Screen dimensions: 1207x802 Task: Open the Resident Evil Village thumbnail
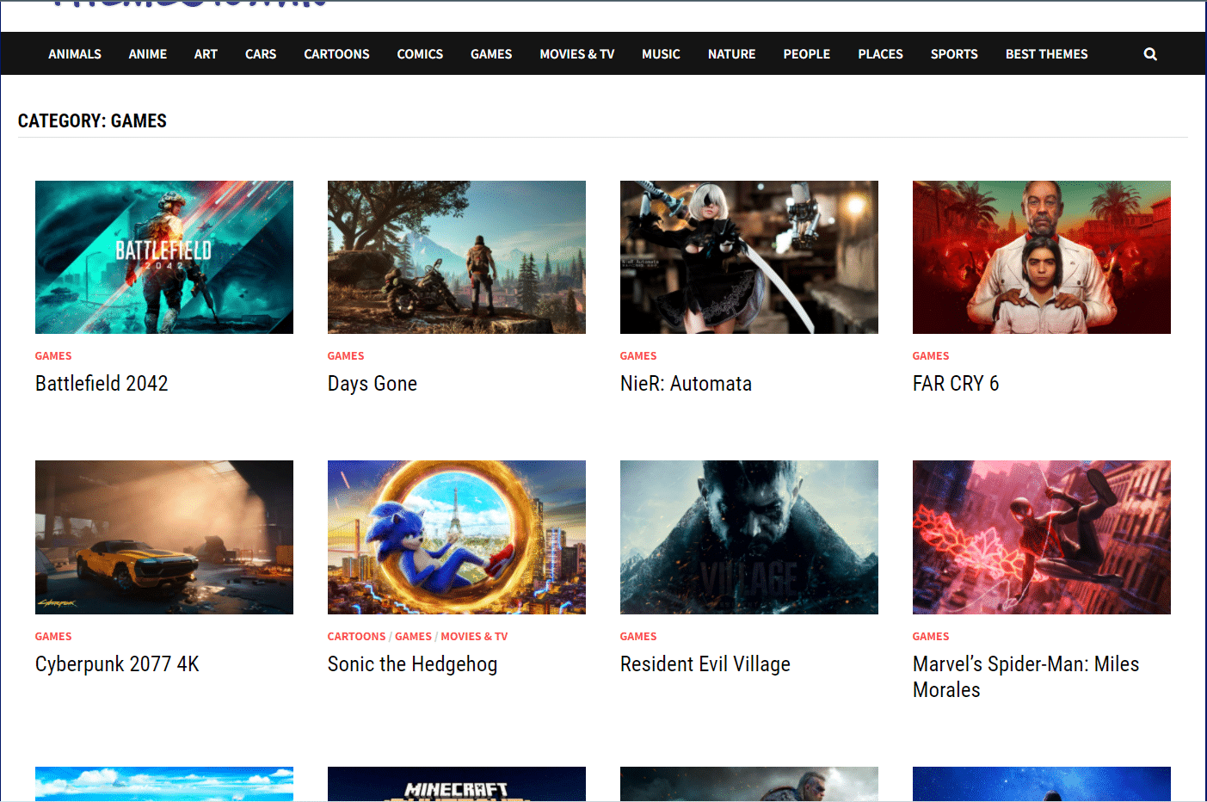749,537
